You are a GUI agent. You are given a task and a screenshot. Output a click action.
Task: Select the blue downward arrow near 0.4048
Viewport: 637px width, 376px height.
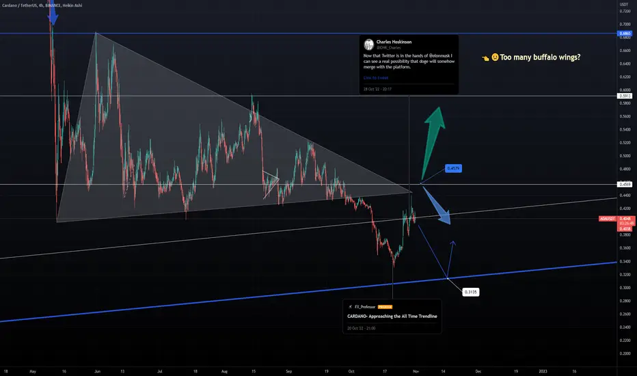(436, 205)
